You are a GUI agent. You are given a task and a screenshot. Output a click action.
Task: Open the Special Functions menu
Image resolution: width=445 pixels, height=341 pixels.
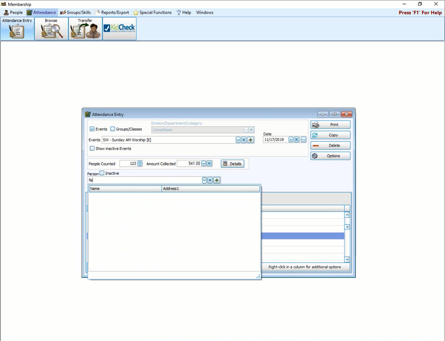[x=153, y=13]
